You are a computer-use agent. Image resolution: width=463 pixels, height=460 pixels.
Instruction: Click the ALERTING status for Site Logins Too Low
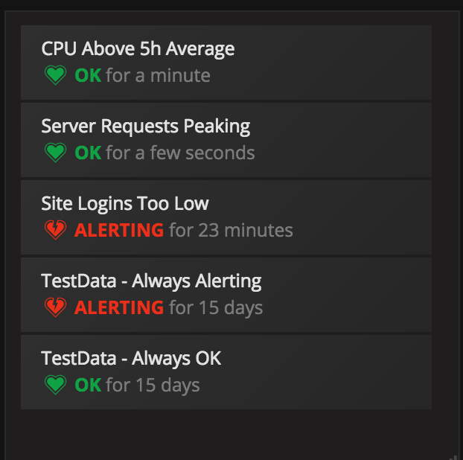[119, 230]
